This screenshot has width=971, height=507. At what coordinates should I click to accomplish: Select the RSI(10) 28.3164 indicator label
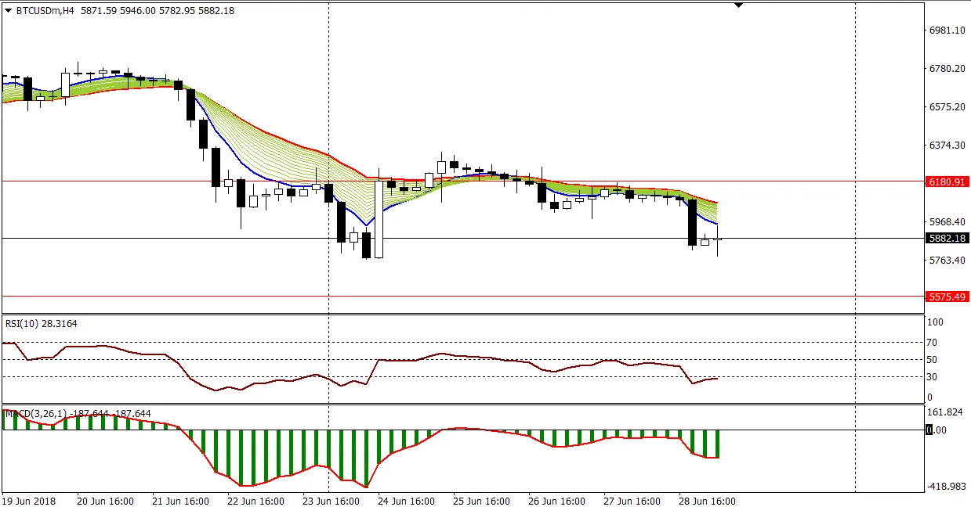[x=41, y=323]
